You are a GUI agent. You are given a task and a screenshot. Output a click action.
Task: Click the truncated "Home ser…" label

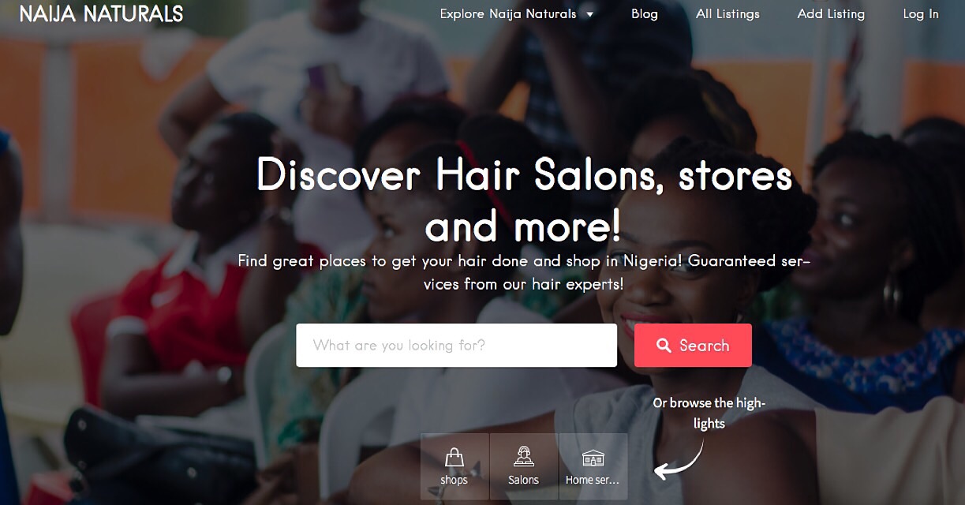coord(593,480)
